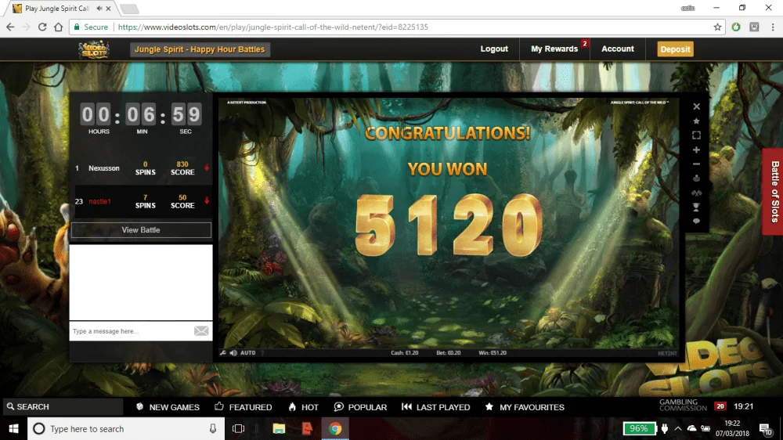
Task: Open the SEARCH field in bottom bar
Action: (63, 406)
